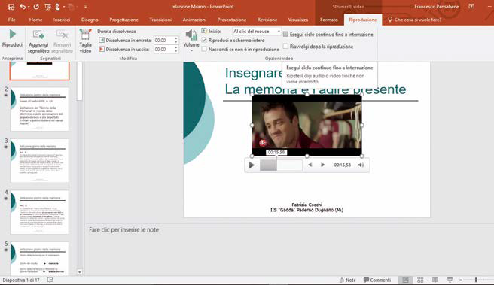
Task: Step the video forward one frame
Action: [322, 165]
